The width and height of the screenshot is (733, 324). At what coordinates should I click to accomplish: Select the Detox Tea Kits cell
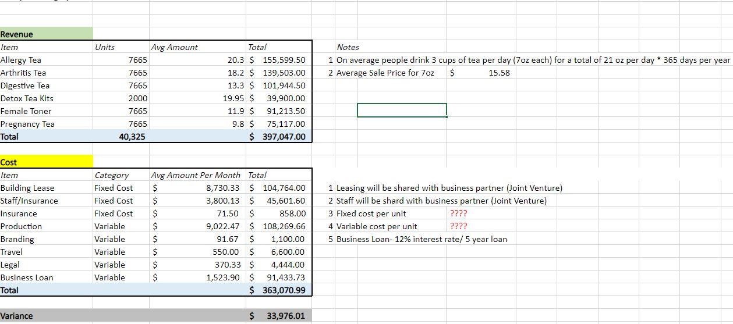[x=46, y=98]
